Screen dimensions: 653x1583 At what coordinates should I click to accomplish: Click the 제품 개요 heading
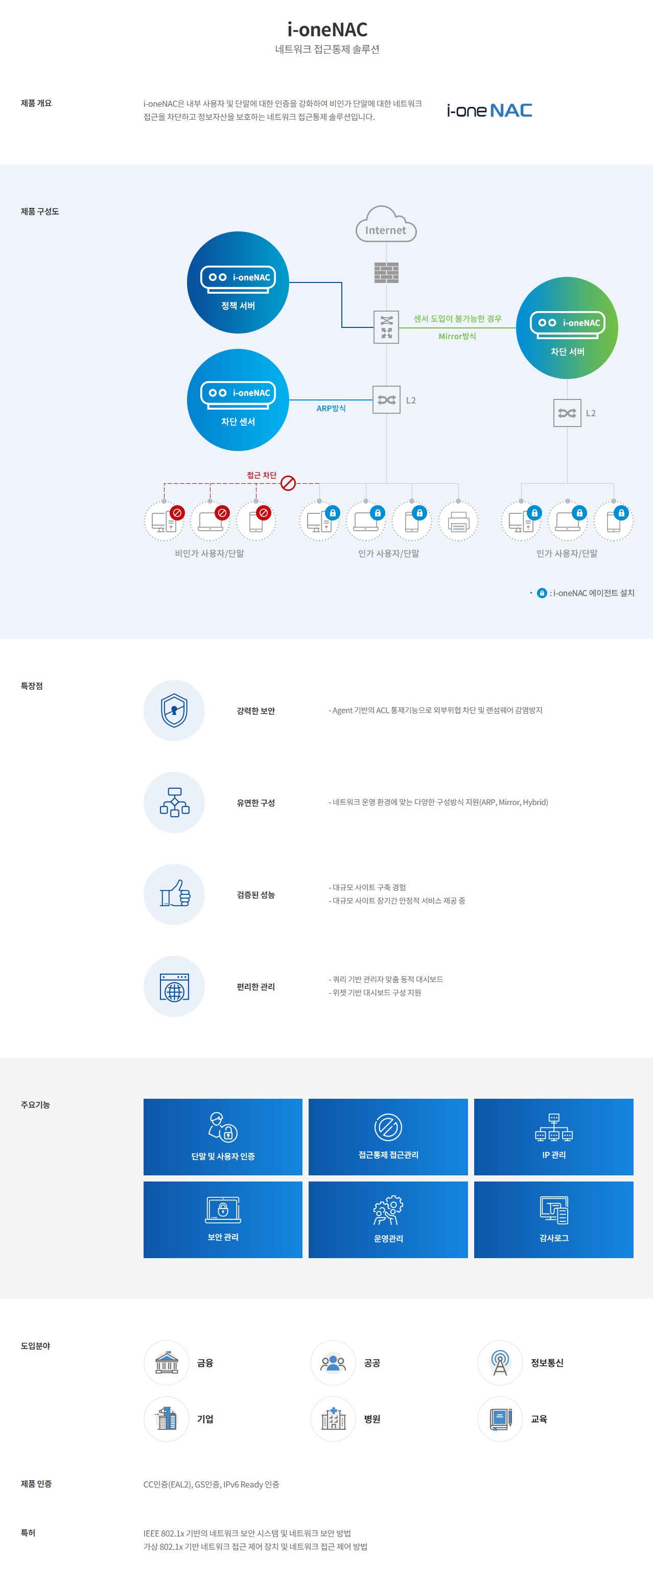point(36,103)
